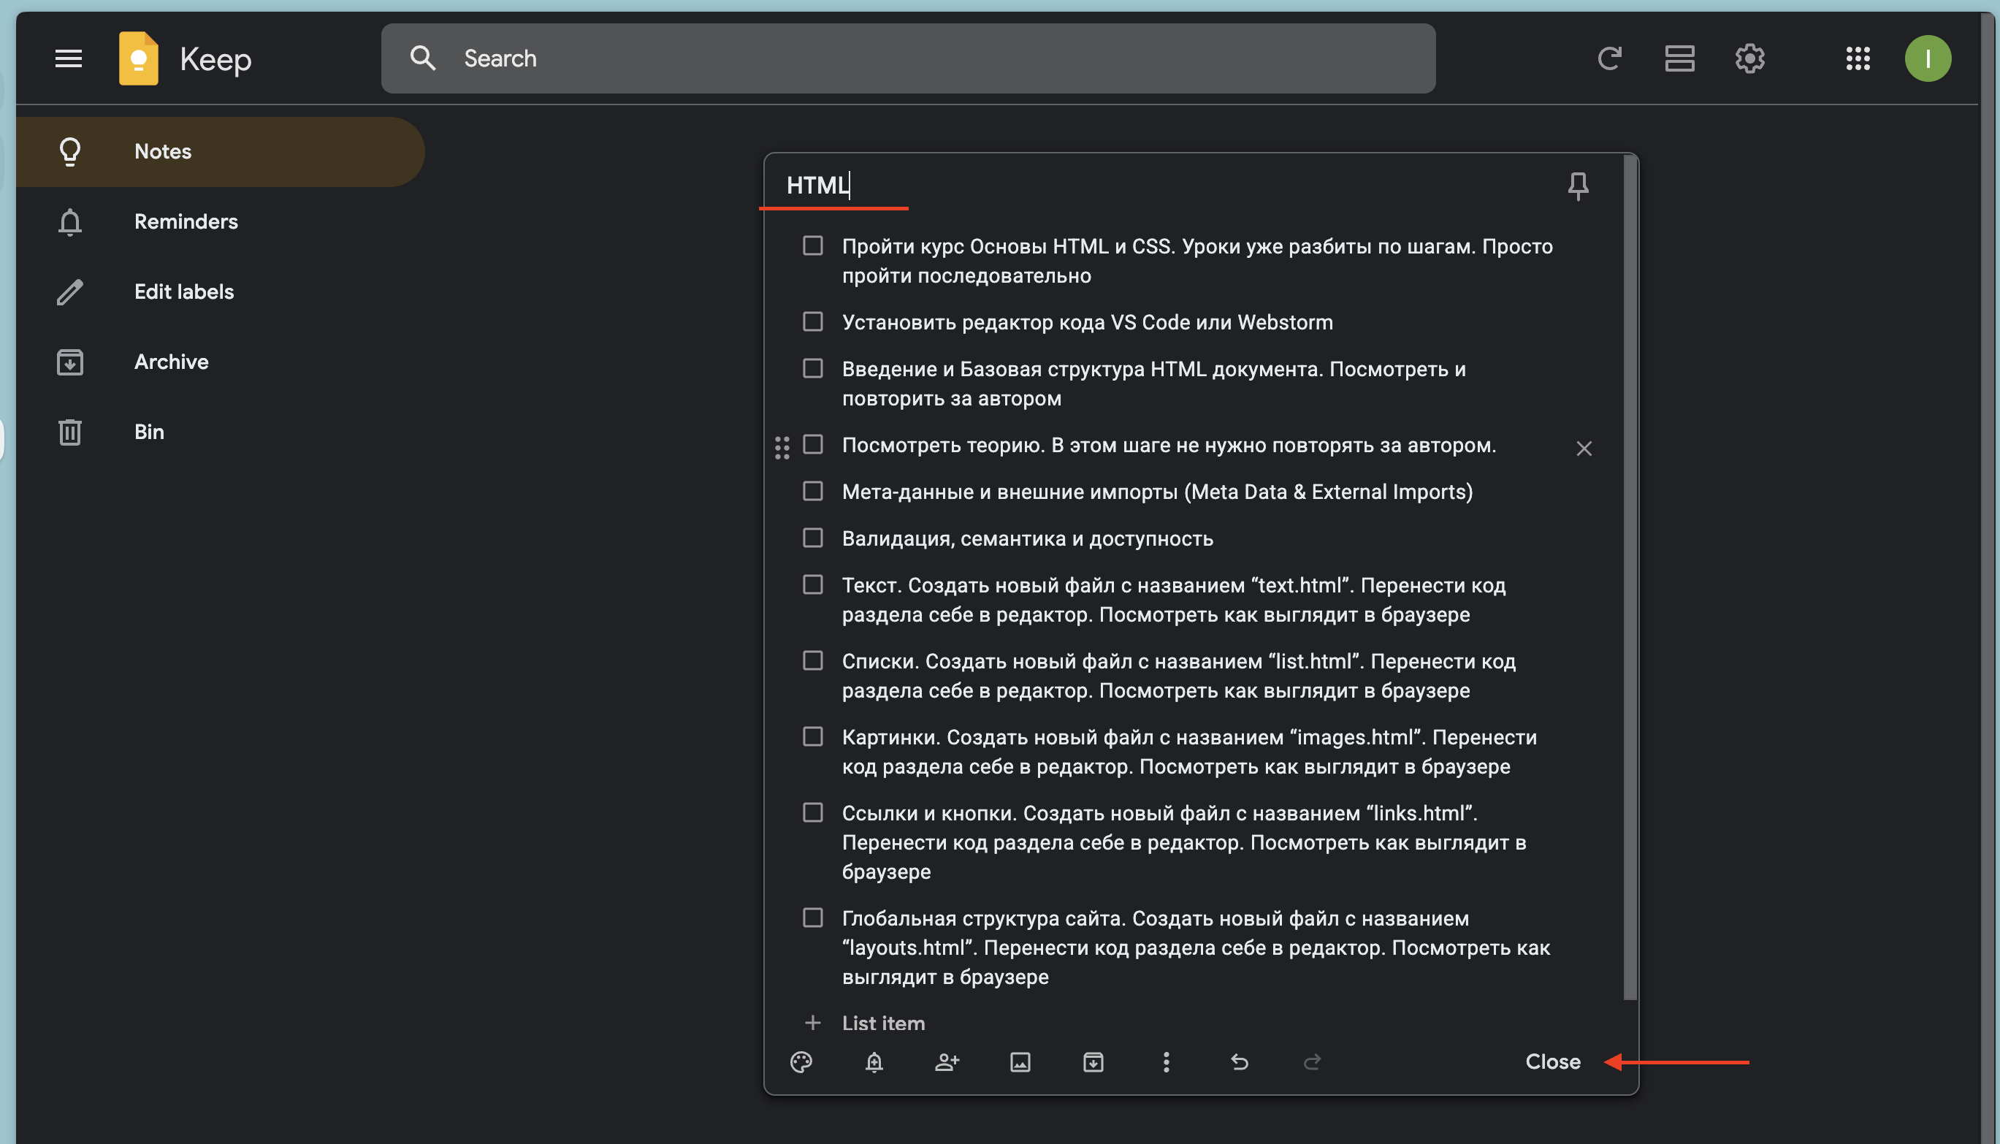Tick the 'Картинки. Создать новый файл' checkbox

coord(812,736)
